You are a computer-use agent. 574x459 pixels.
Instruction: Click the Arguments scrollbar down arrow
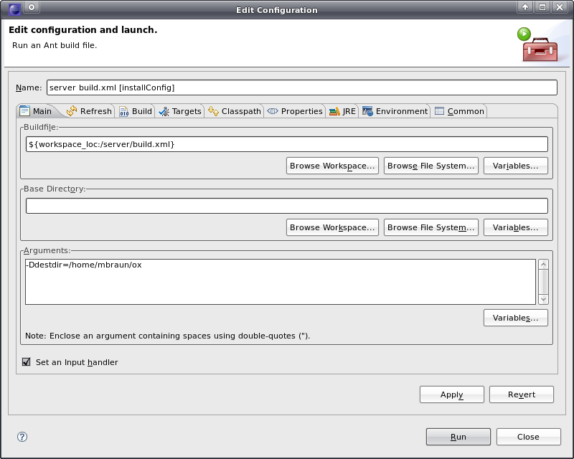[x=543, y=299]
